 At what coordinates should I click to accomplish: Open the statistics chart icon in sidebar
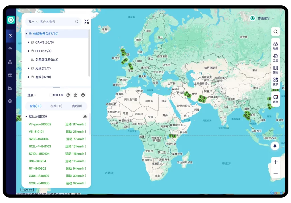tap(10, 88)
